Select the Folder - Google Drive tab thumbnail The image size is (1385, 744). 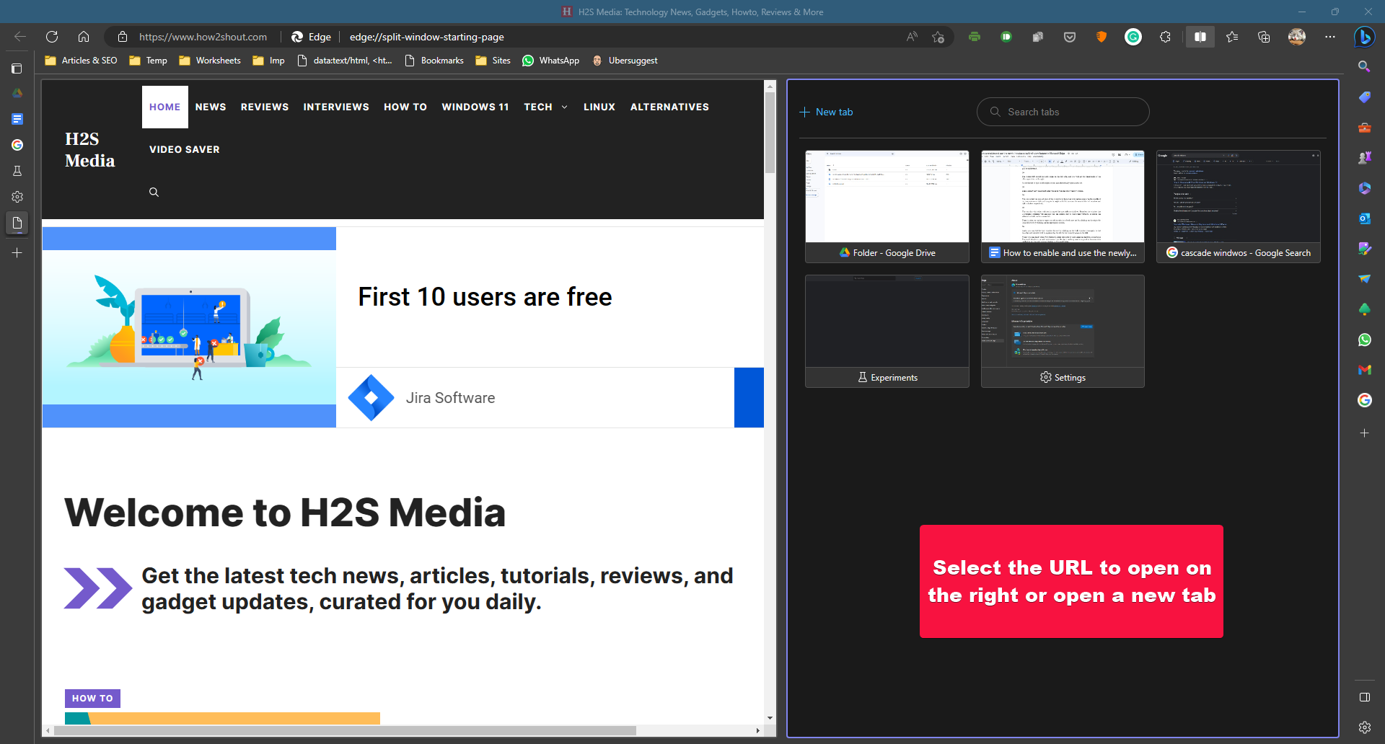coord(887,205)
